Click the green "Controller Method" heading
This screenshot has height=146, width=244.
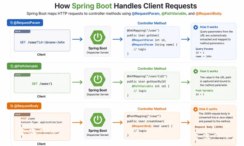[152, 69]
